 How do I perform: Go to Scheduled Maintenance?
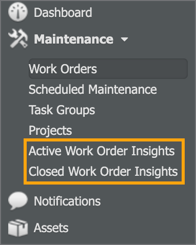(x=93, y=89)
